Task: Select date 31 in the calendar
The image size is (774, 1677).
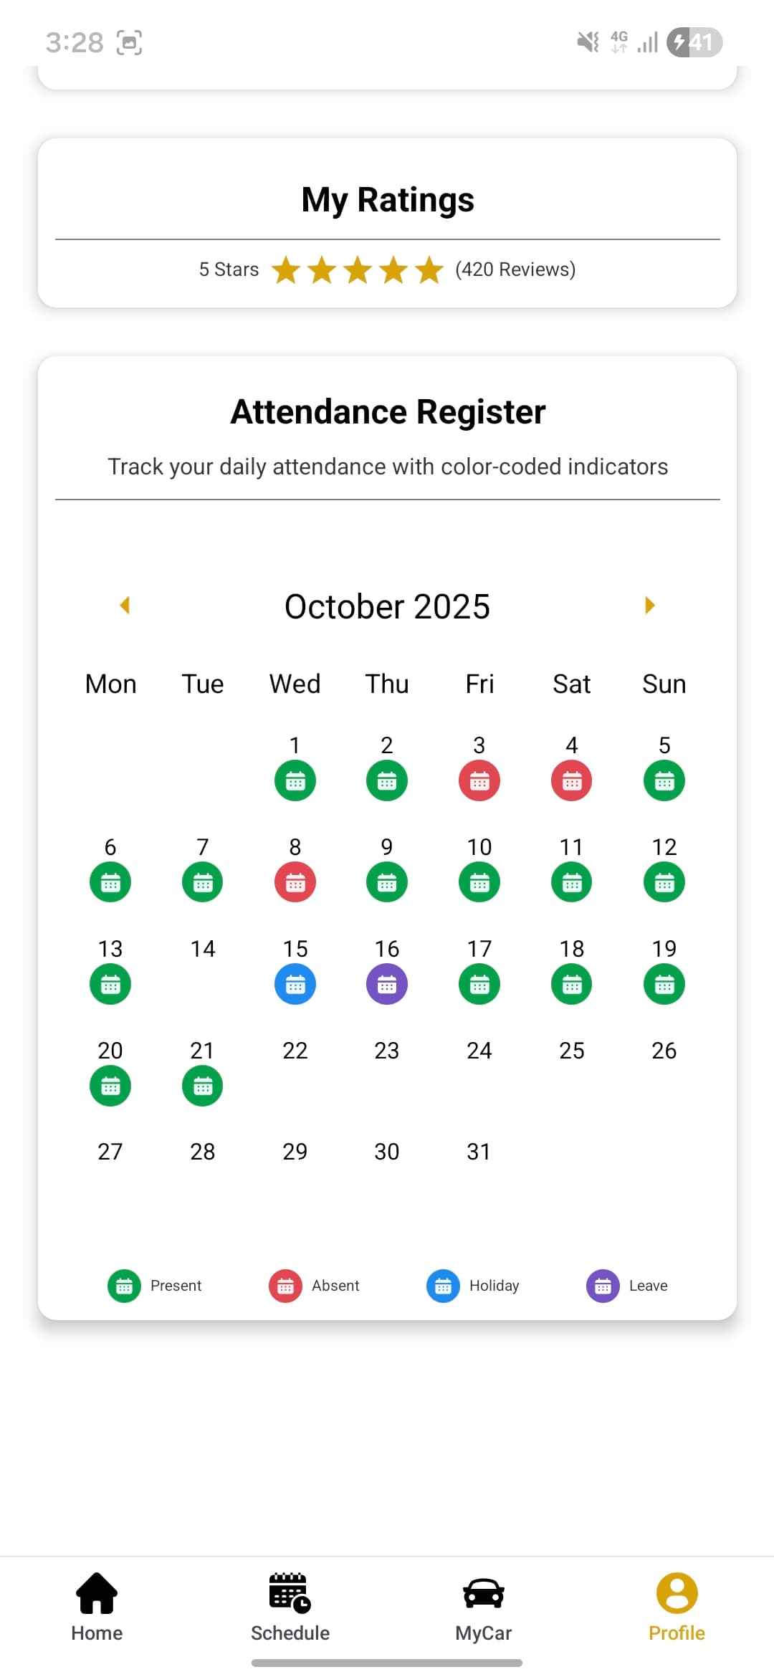Action: [479, 1152]
